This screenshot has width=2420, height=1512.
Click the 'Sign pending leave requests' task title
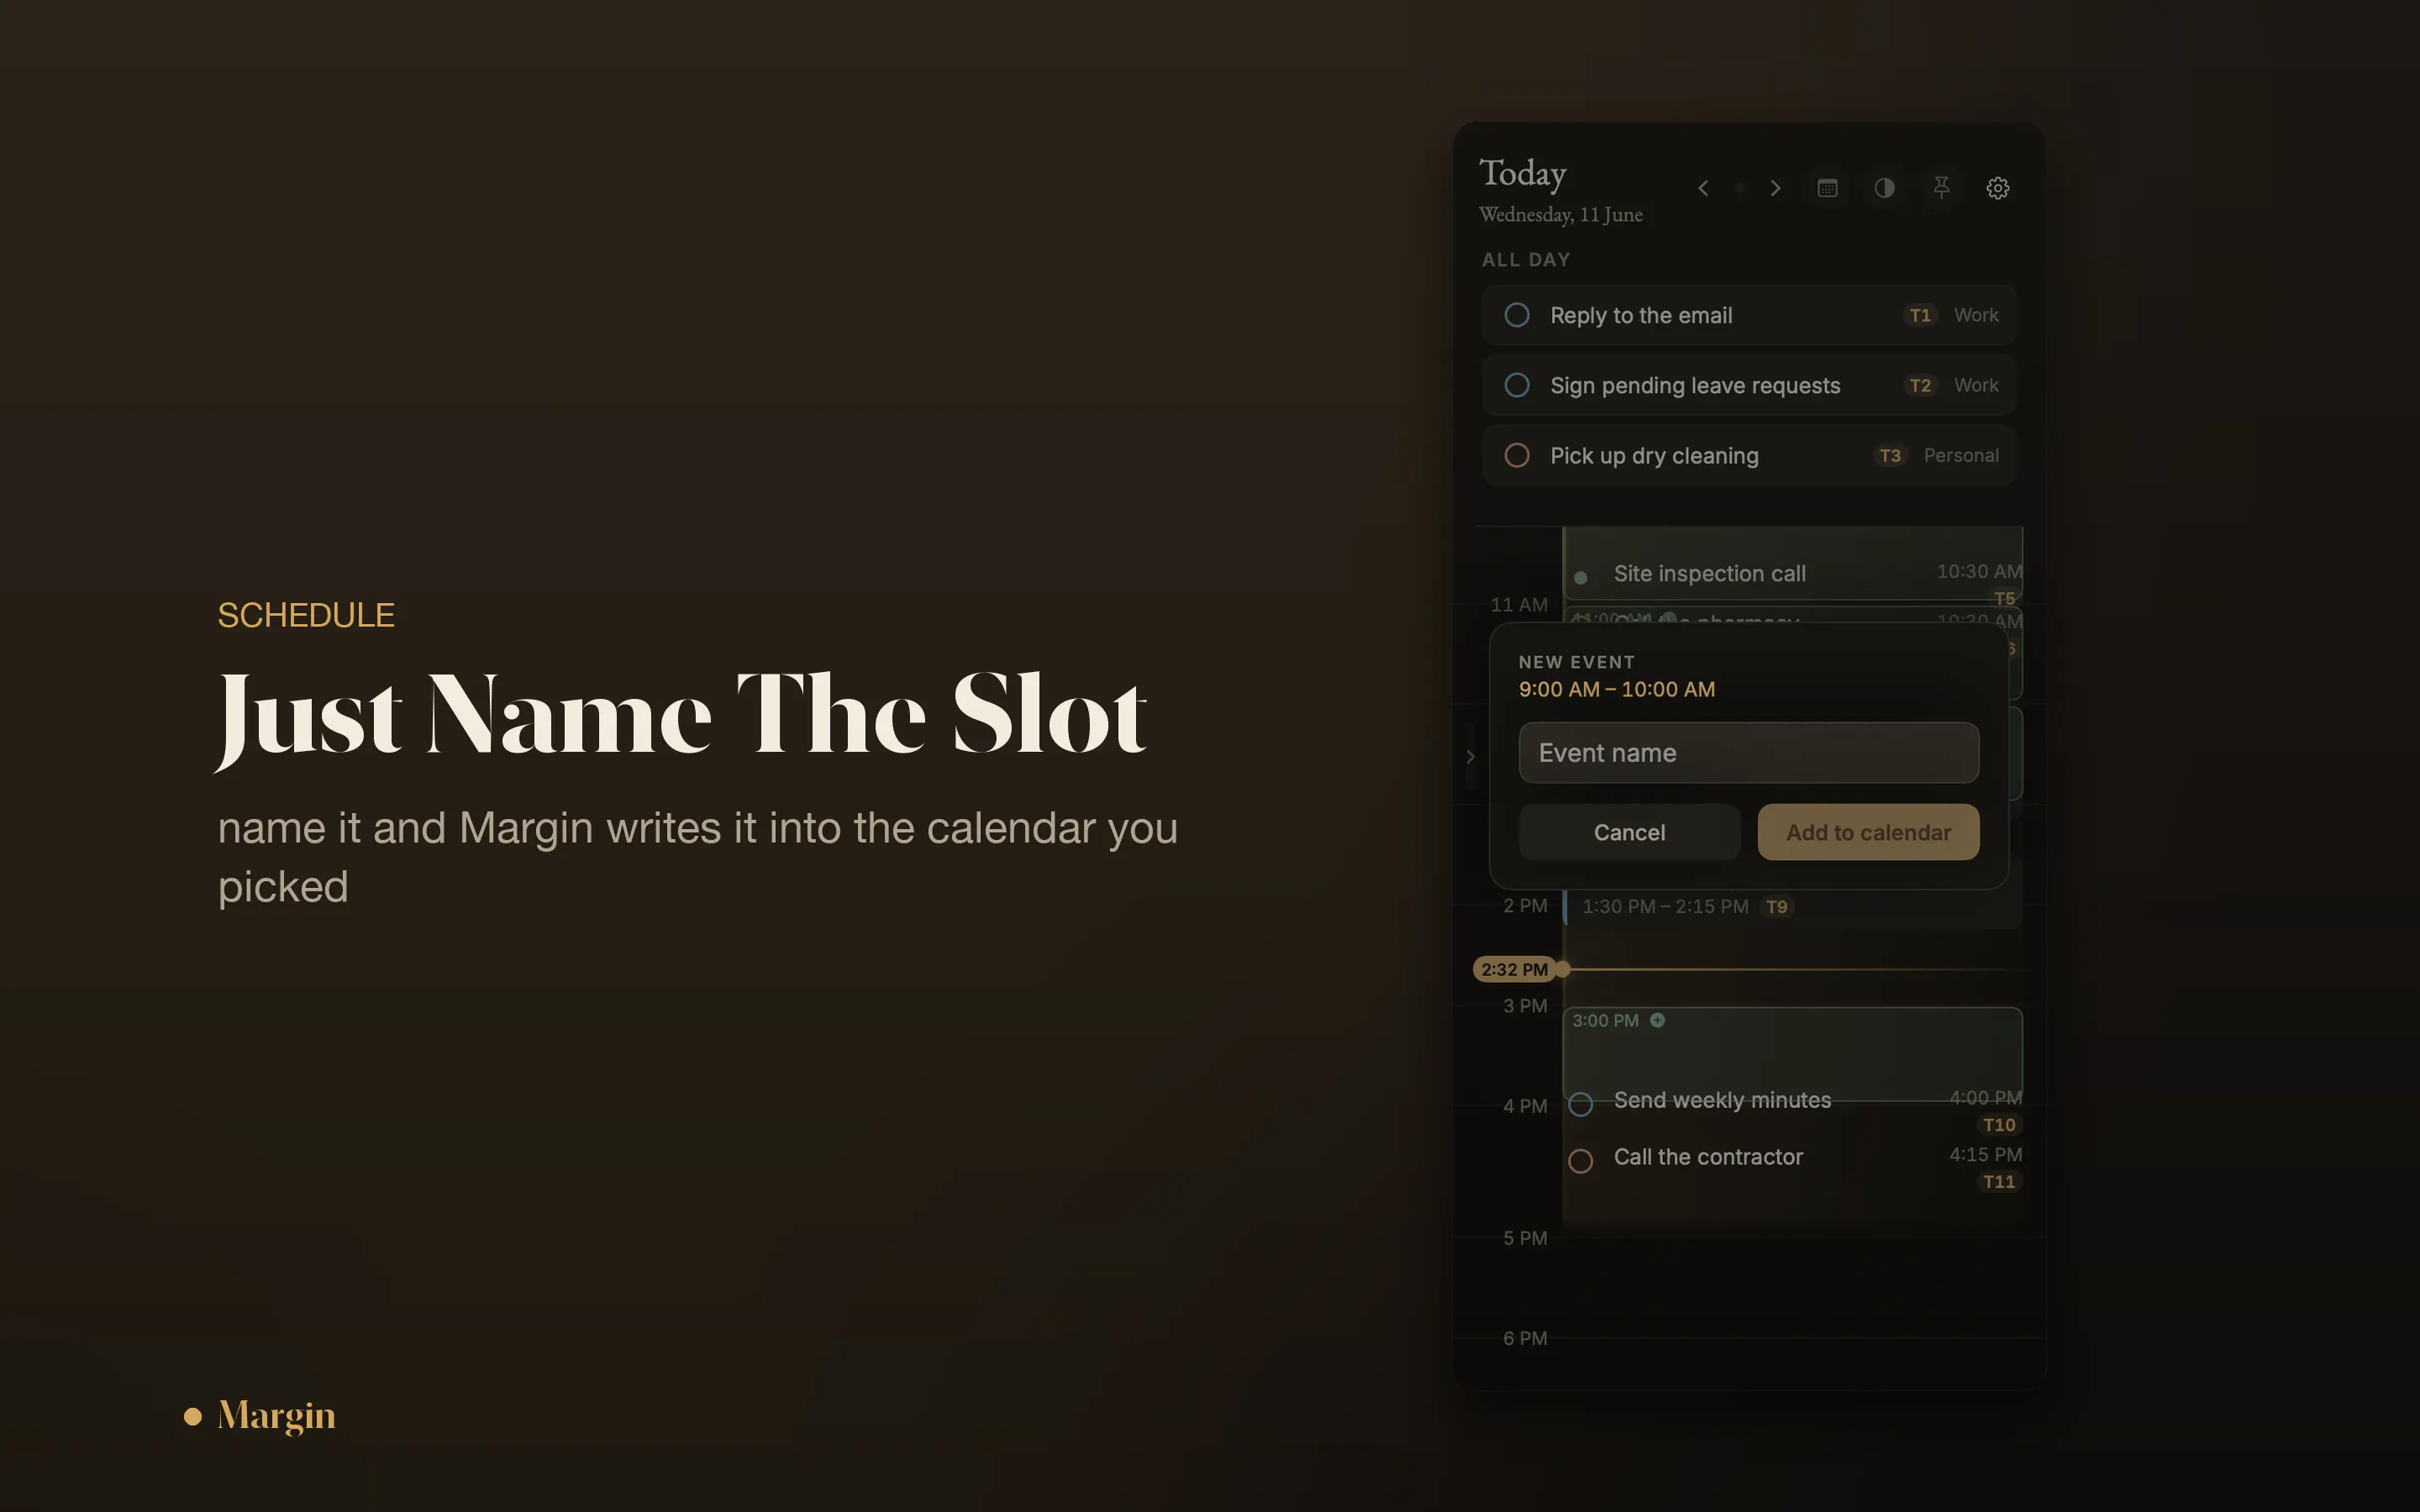click(1695, 385)
